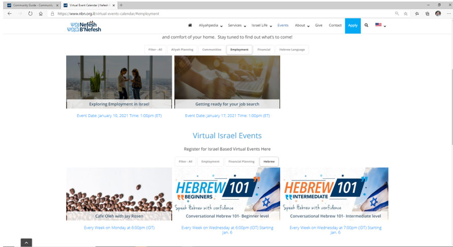
Task: Expand the Israel Life dropdown menu
Action: point(262,25)
